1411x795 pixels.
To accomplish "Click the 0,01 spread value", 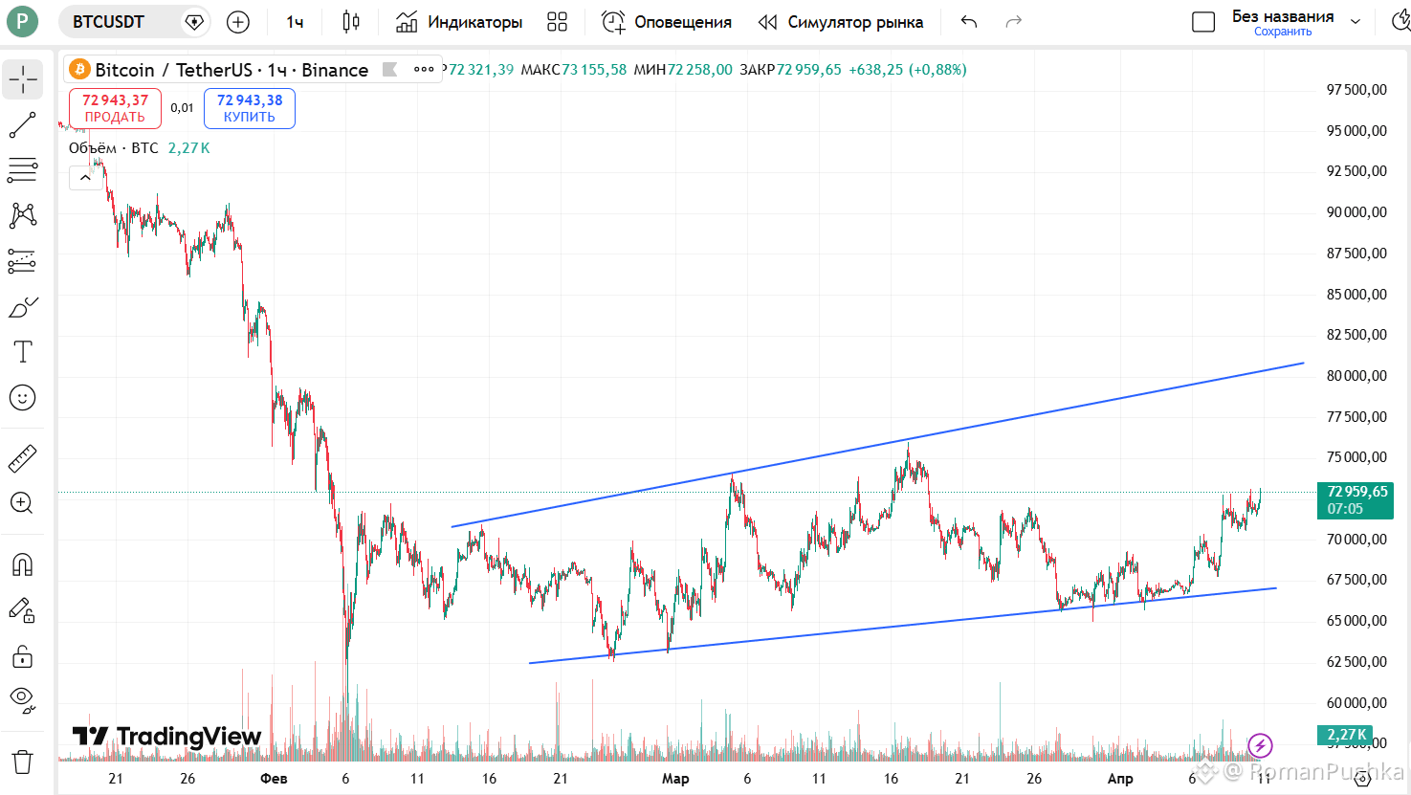I will [x=182, y=108].
